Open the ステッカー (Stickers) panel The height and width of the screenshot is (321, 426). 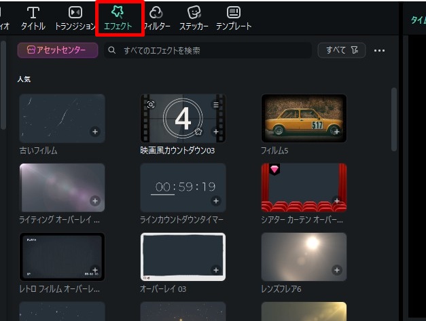(x=194, y=19)
